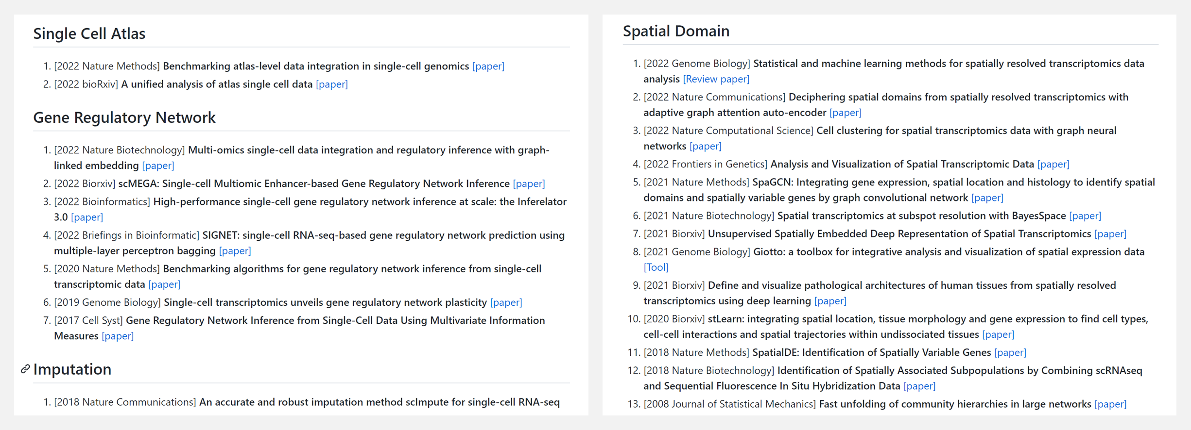Image resolution: width=1191 pixels, height=430 pixels.
Task: Click '[2017 Cell Syst]' label
Action: point(88,320)
